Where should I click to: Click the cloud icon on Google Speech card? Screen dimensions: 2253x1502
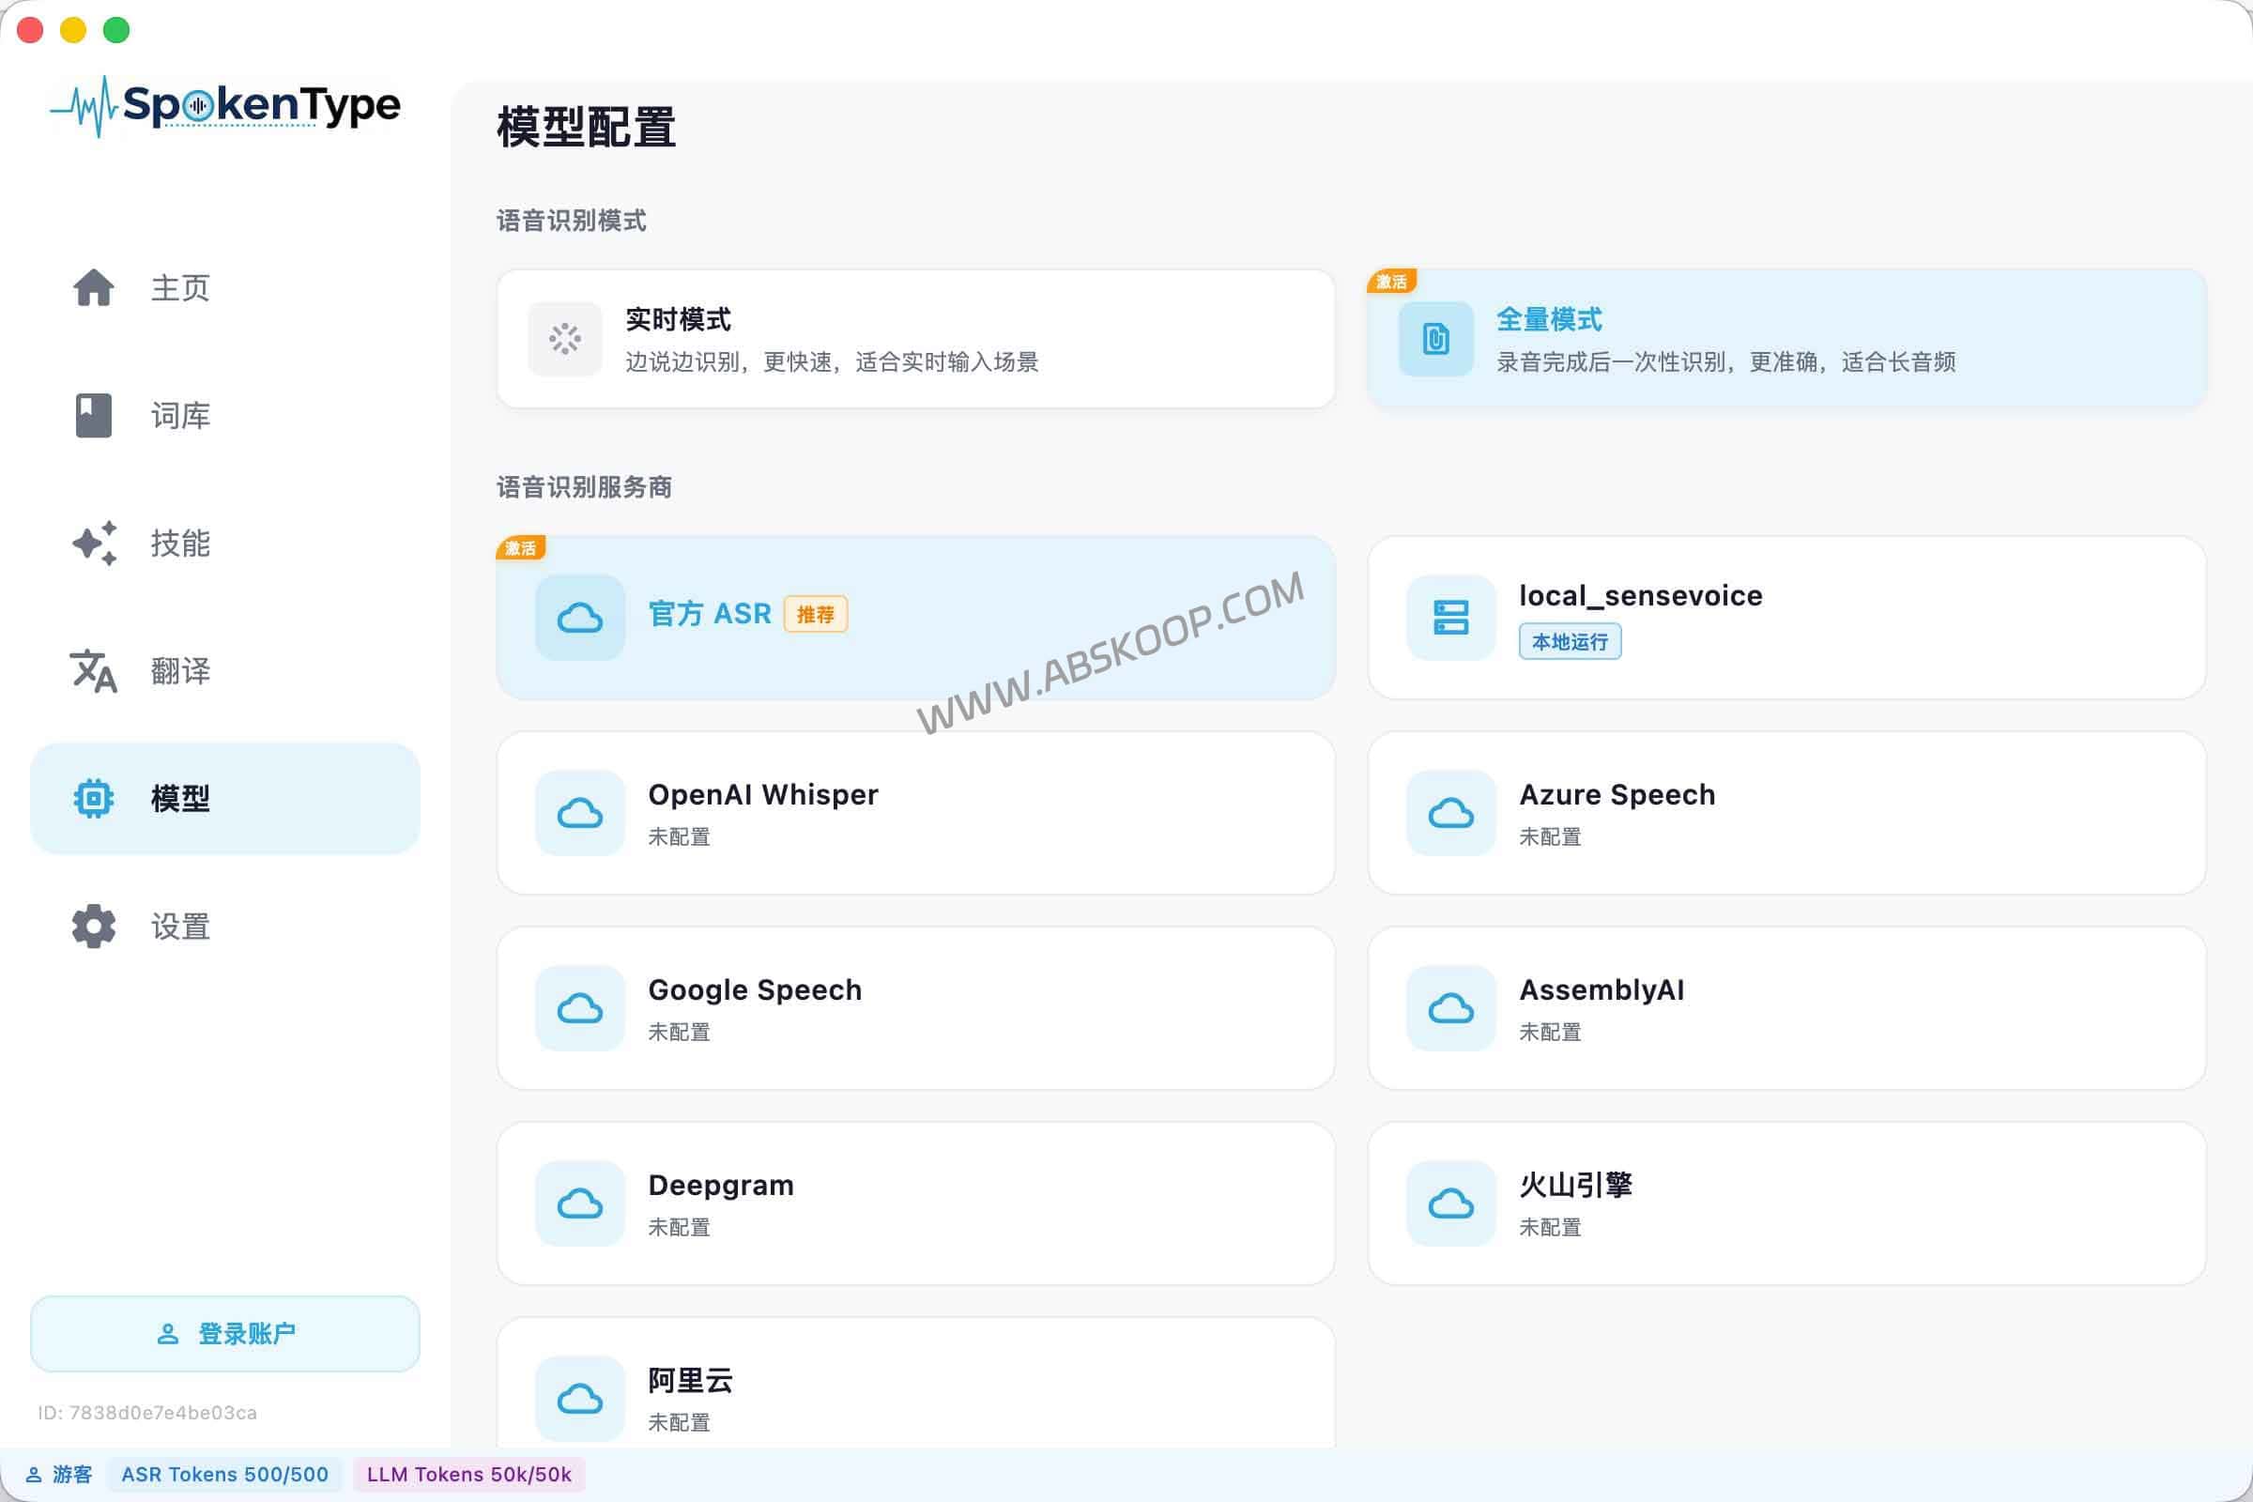(x=578, y=1008)
